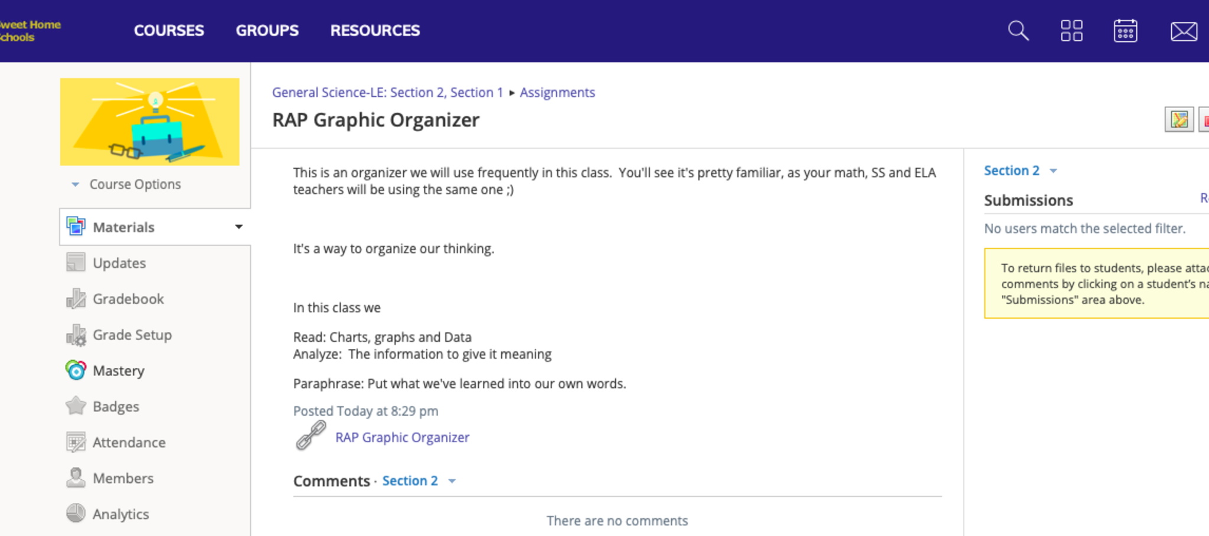Open the apps grid icon

pos(1071,31)
